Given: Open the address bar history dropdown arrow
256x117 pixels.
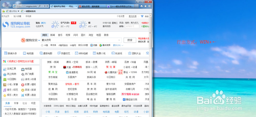Looking at the screenshot, I should (42, 6).
